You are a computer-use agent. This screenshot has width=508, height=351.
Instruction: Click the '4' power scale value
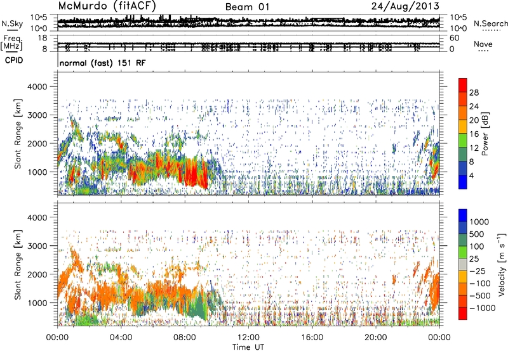point(471,175)
